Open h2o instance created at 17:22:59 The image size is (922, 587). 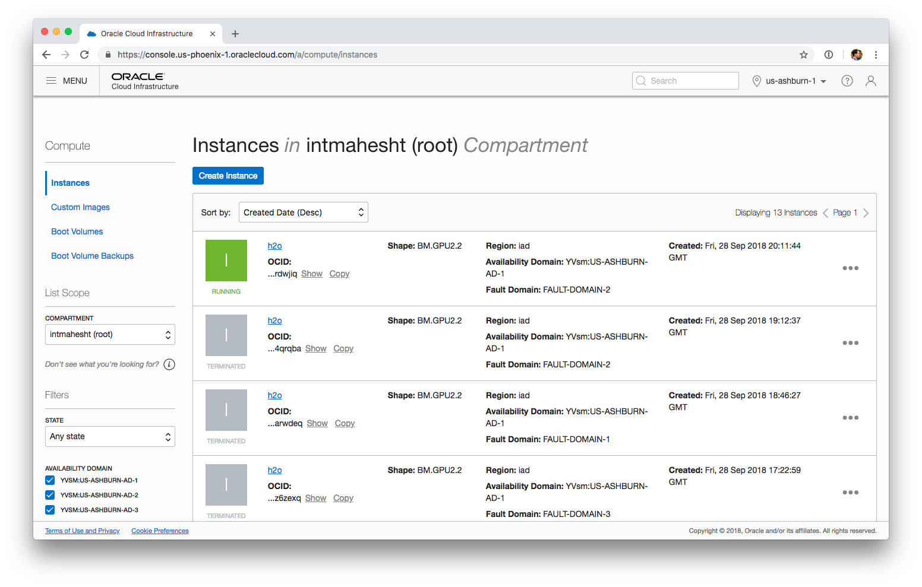[x=274, y=470]
